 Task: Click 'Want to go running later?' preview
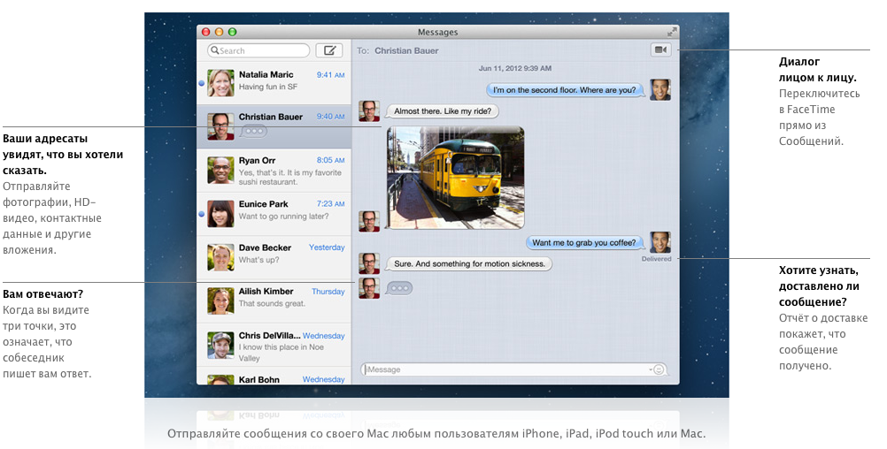pyautogui.click(x=283, y=216)
